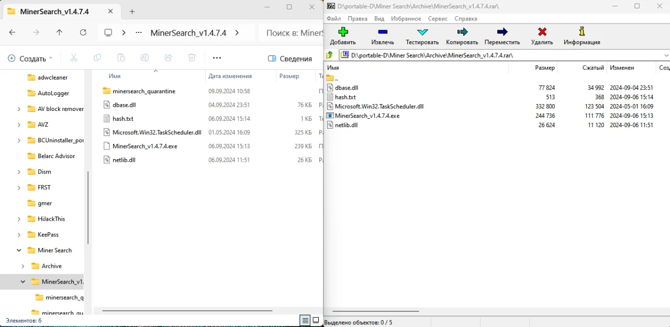Click the Explorer navigation pane vertical scrollbar
Screen dimensions: 670x327
point(88,207)
